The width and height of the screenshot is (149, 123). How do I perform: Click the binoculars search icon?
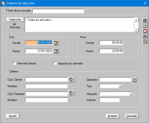(x=145, y=36)
